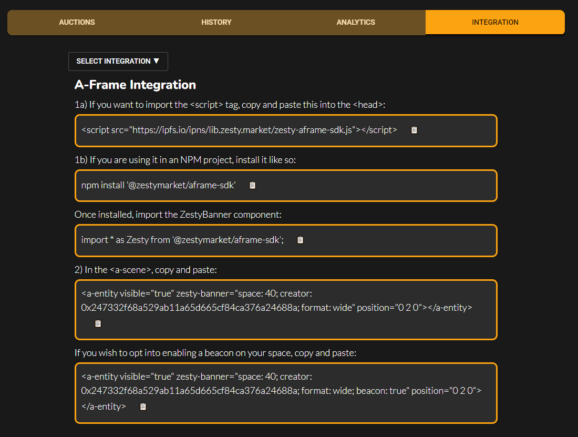The height and width of the screenshot is (437, 578).
Task: Click the npm install '@zestymarket/aframe-sdk' text
Action: point(158,185)
